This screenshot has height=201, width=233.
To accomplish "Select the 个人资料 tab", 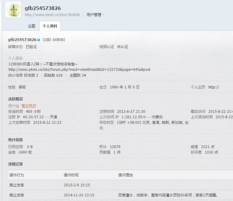I will pos(50,26).
